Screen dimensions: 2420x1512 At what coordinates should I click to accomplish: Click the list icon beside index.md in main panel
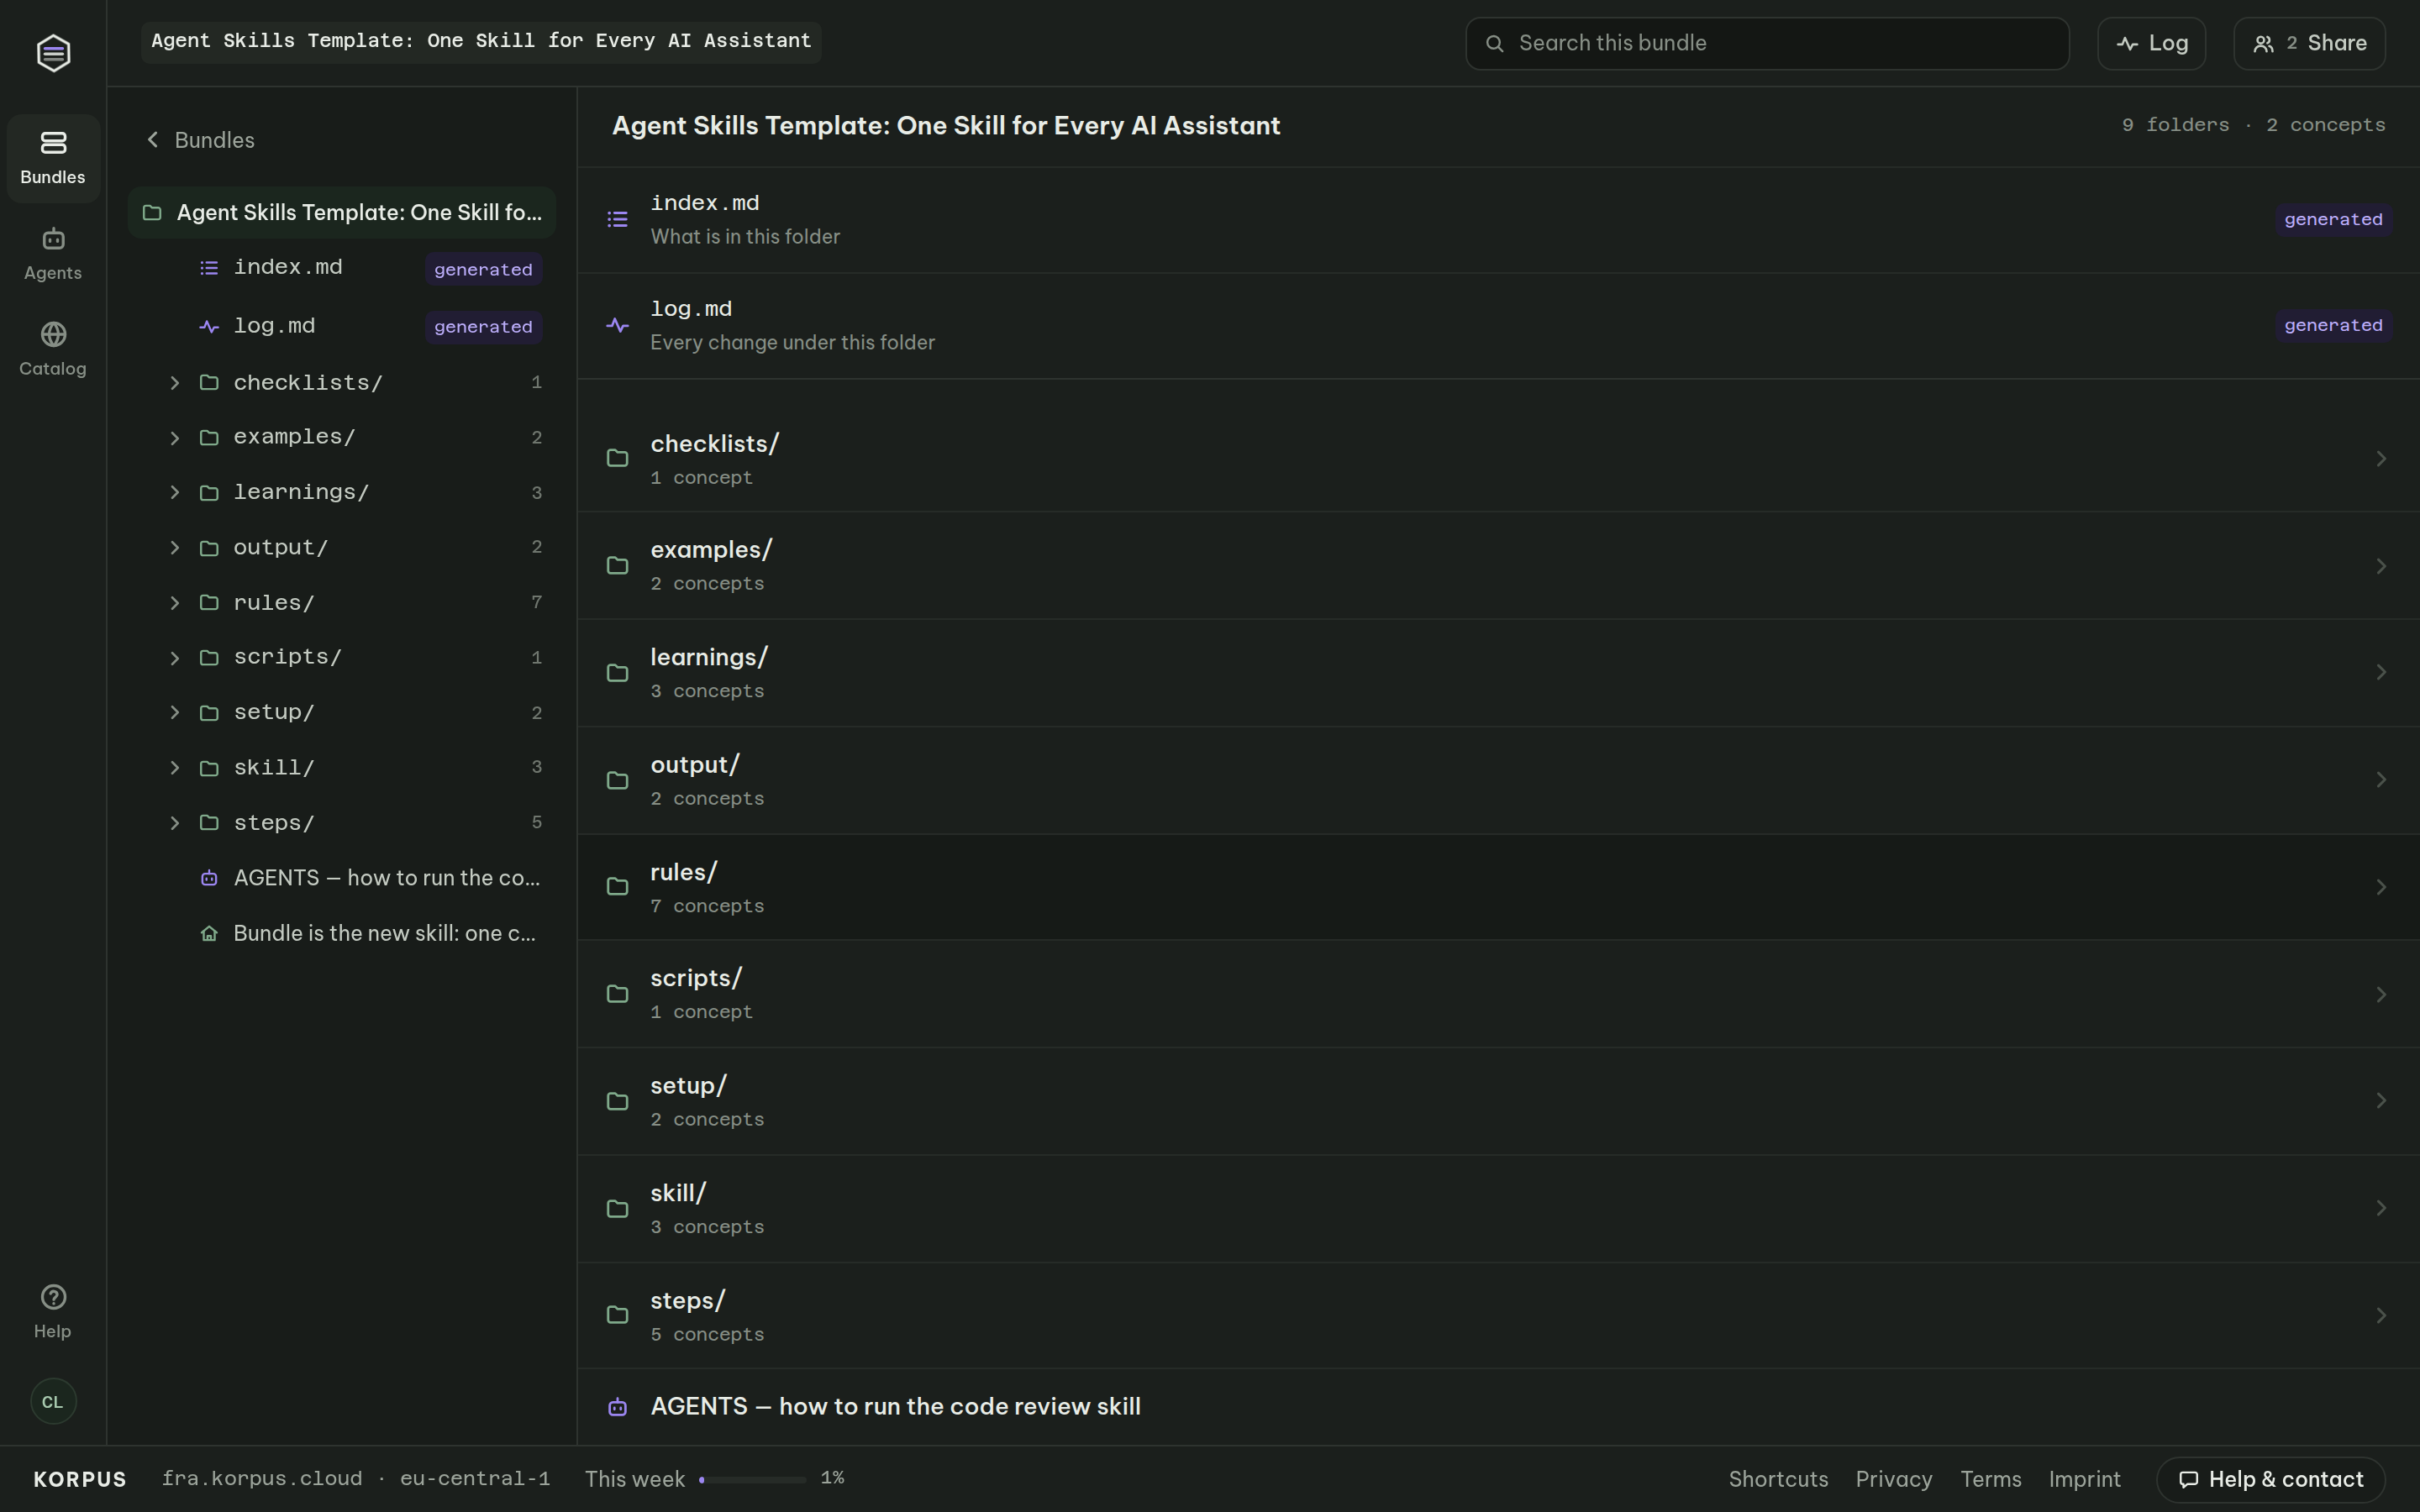coord(617,219)
